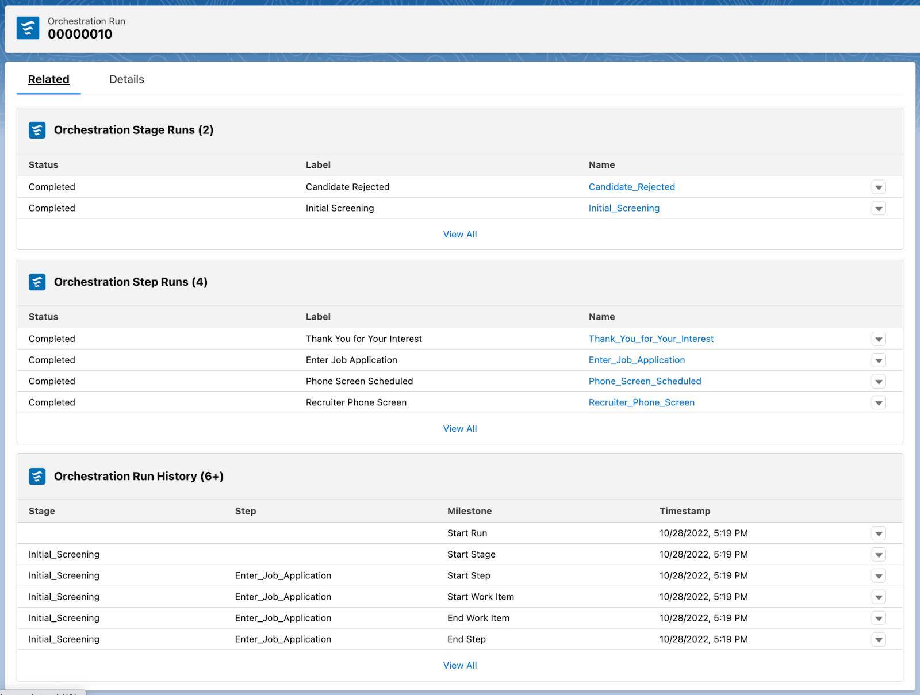
Task: Open row actions for Phone_Screen_Scheduled
Action: point(879,381)
